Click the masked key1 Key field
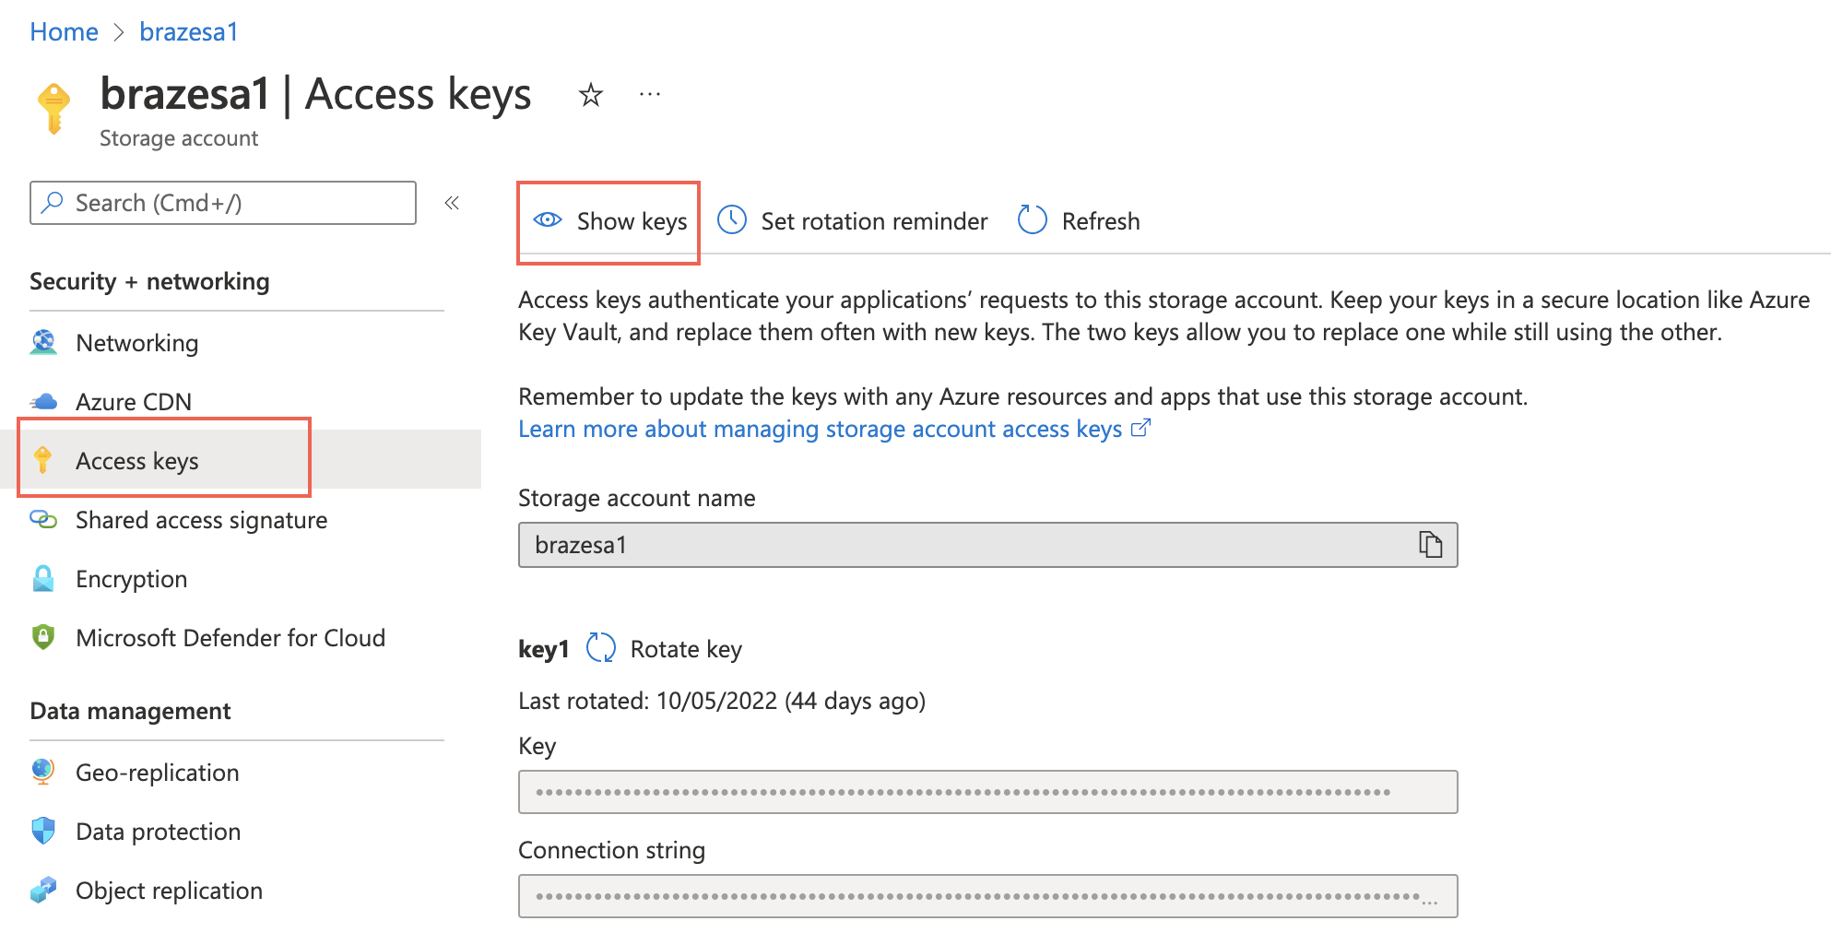This screenshot has height=933, width=1831. point(987,792)
